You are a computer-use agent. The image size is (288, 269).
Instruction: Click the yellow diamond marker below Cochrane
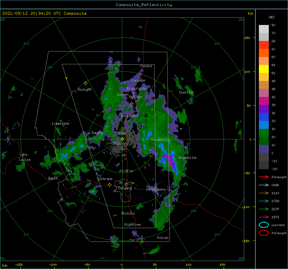coord(110,185)
